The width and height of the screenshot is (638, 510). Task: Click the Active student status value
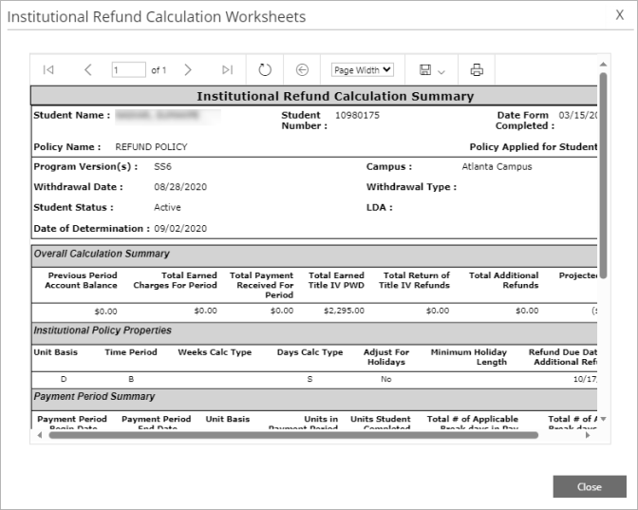click(x=167, y=207)
